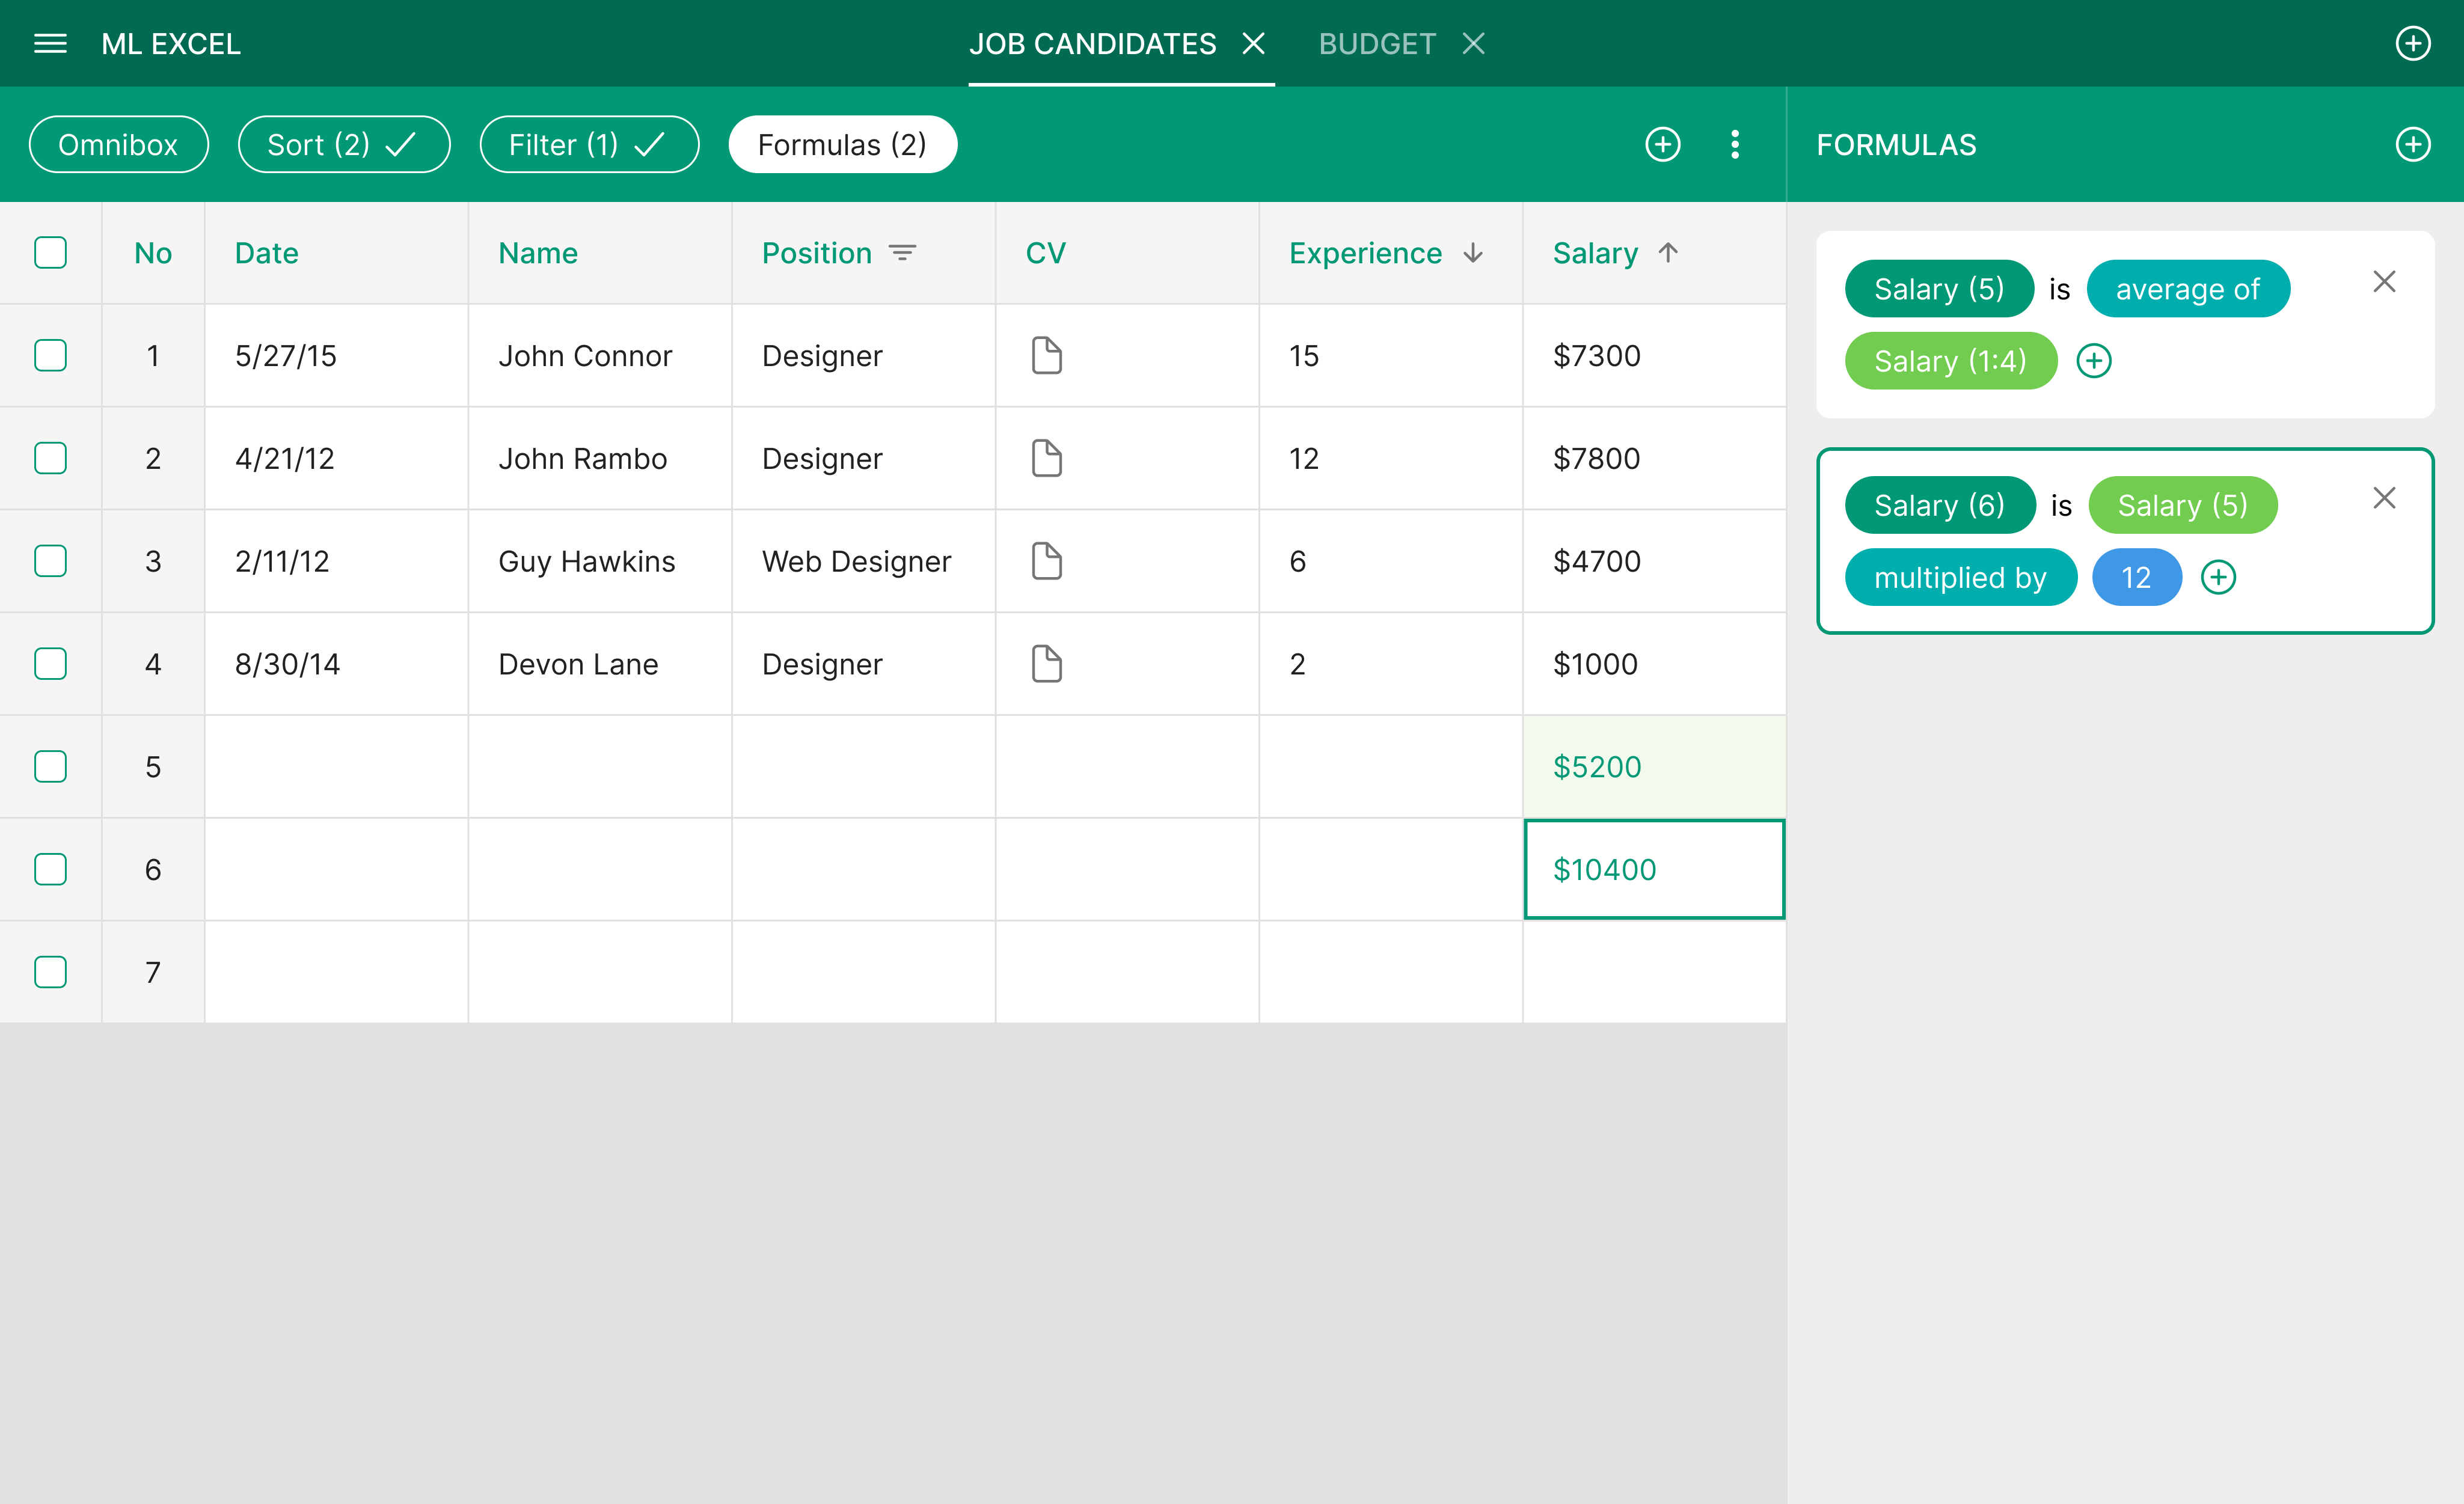Click the Sort (2) pill button
The width and height of the screenshot is (2464, 1504).
click(343, 145)
